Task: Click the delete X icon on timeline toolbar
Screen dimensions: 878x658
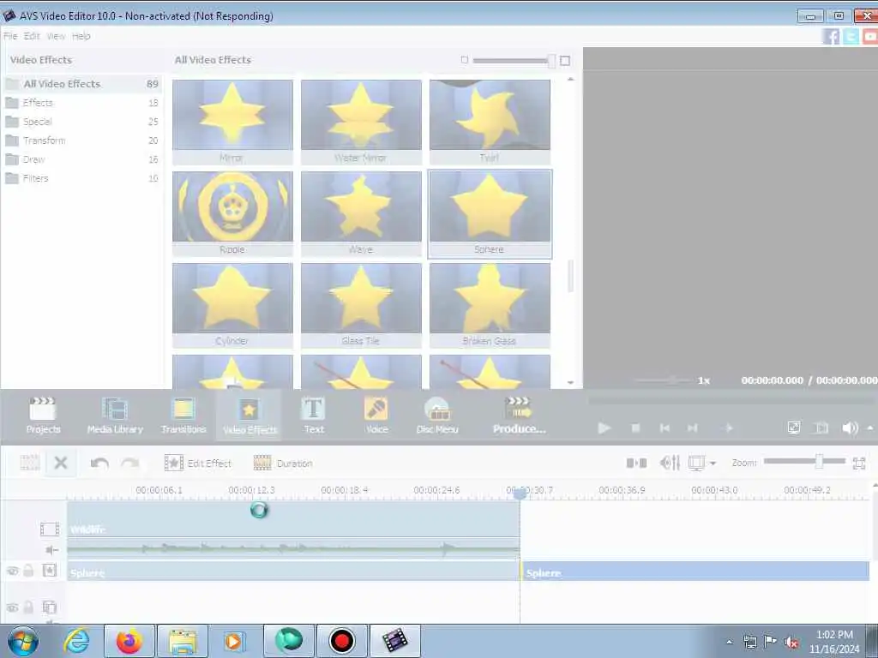Action: [61, 463]
